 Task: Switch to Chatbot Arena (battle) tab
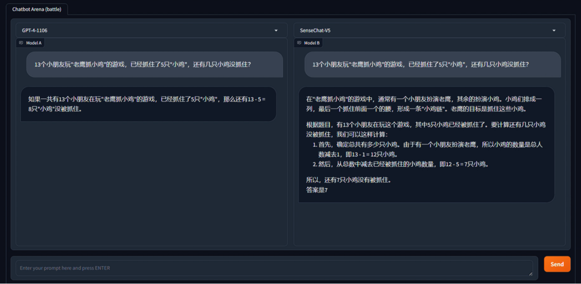coord(37,9)
